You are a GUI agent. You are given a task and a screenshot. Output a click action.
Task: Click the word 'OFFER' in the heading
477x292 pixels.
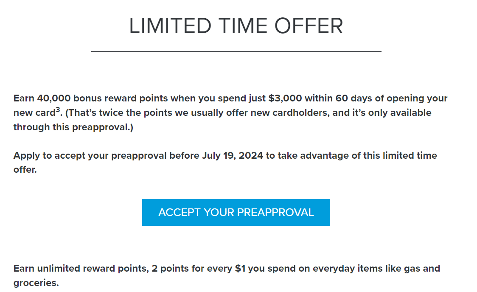(x=309, y=26)
